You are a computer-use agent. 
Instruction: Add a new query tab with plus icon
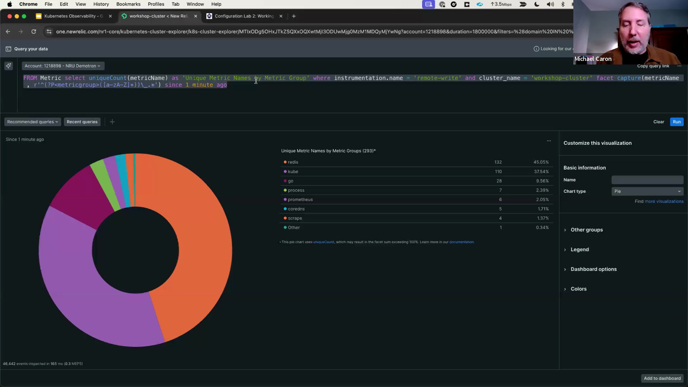(112, 122)
